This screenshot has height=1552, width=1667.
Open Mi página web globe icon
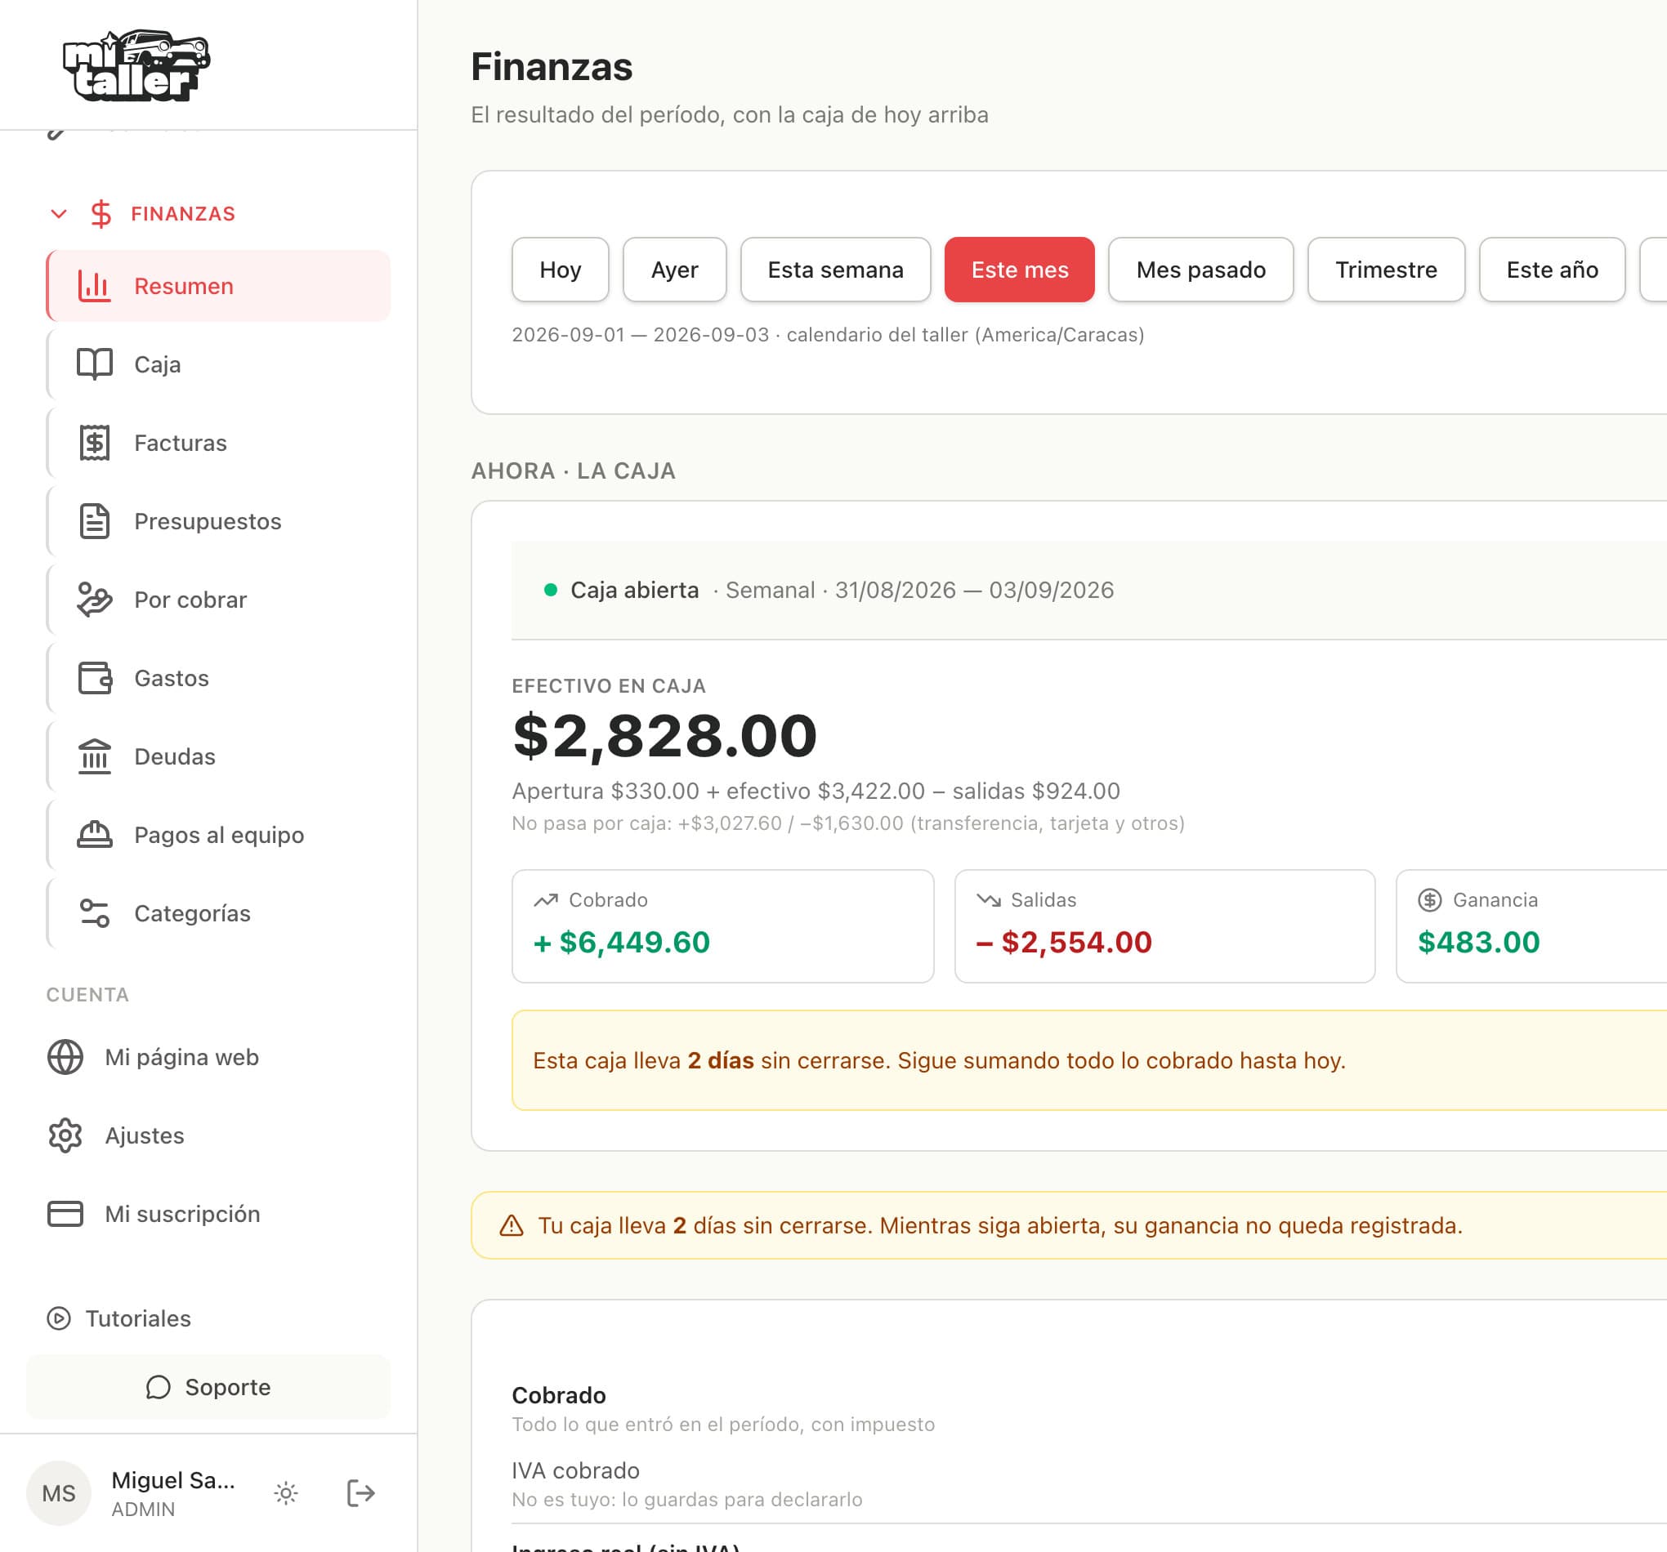coord(65,1057)
